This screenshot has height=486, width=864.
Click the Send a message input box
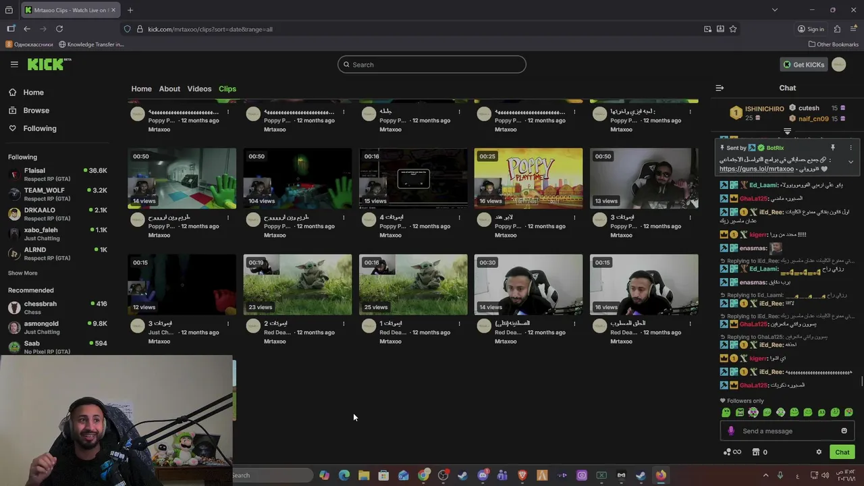pos(787,431)
